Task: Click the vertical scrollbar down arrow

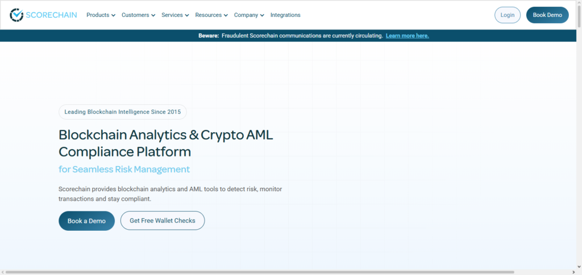Action: coord(579,266)
